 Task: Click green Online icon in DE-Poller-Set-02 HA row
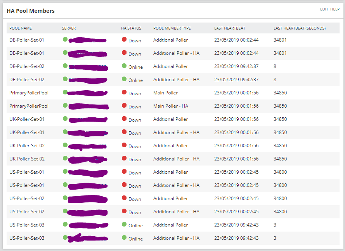tap(124, 79)
